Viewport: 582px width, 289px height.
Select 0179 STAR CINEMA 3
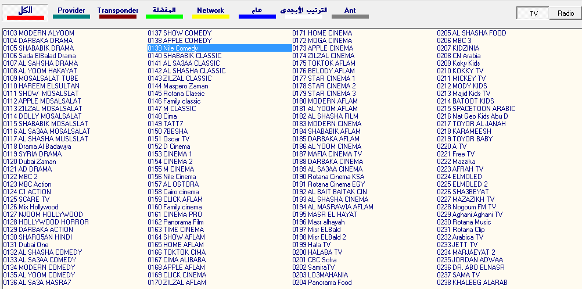324,94
